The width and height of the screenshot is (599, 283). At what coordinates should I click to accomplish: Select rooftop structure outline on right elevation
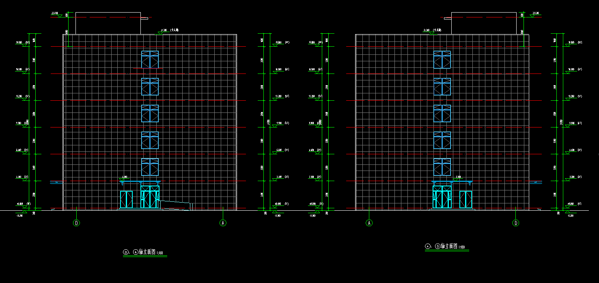tap(484, 24)
